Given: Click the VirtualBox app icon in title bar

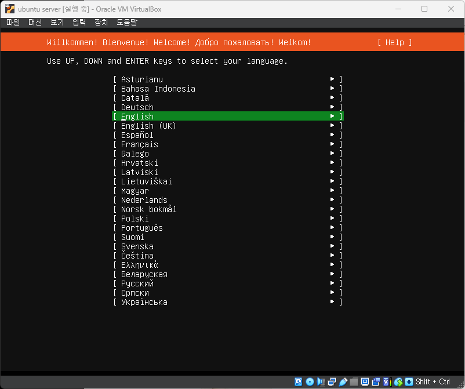Looking at the screenshot, I should (9, 9).
